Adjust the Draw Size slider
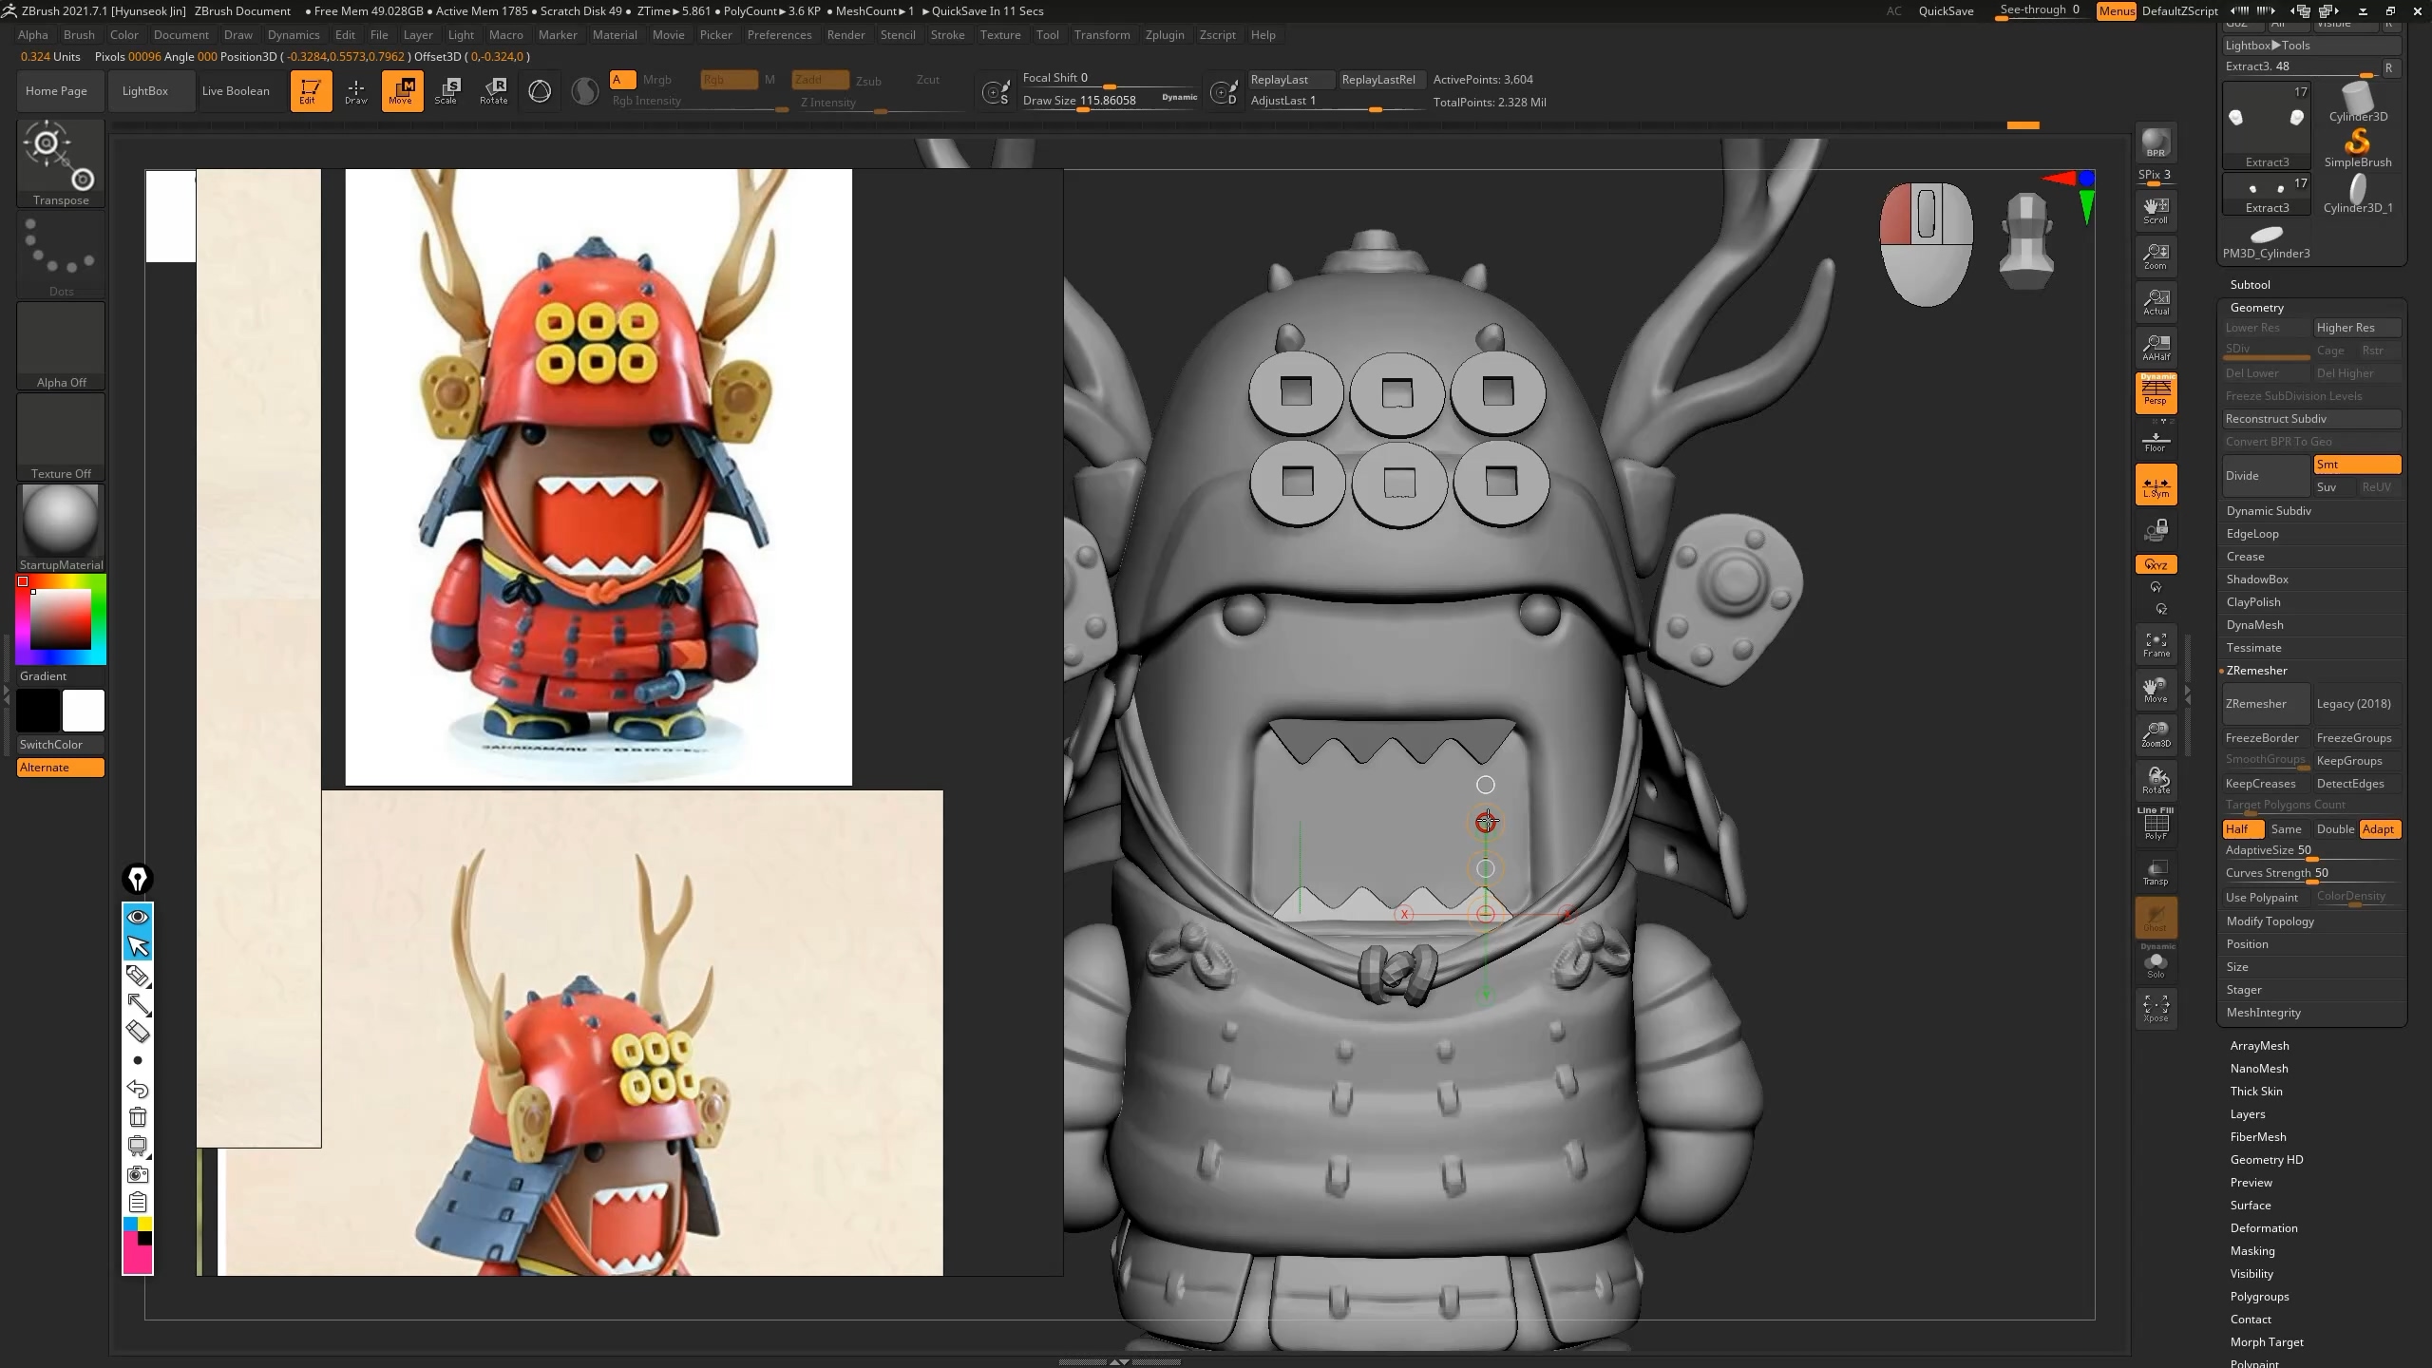The width and height of the screenshot is (2432, 1368). pyautogui.click(x=1083, y=109)
